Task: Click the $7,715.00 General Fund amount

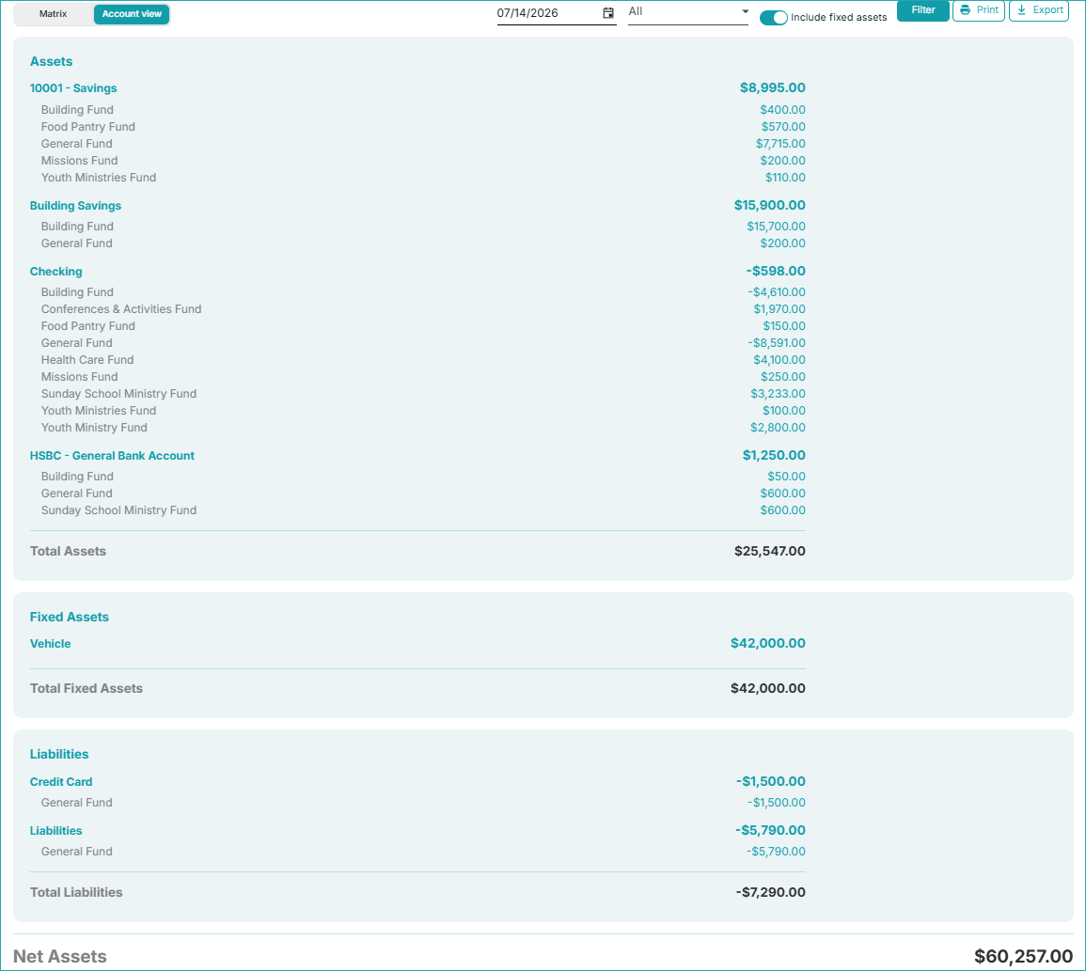Action: click(780, 144)
